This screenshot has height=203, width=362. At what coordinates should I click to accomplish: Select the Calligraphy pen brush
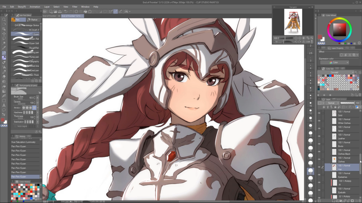click(x=25, y=61)
